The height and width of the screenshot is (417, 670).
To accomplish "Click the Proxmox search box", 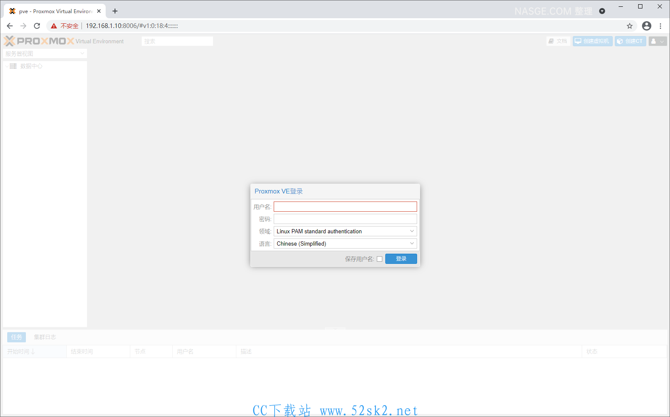I will tap(177, 41).
